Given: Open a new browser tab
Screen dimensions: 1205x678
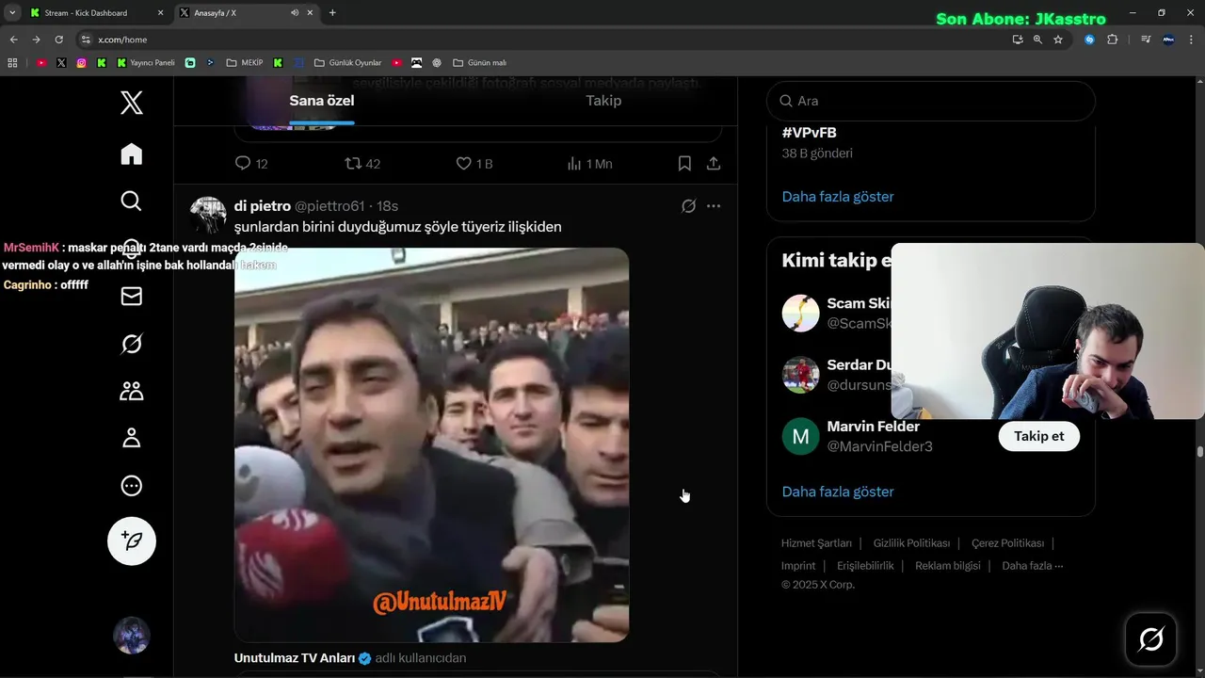Looking at the screenshot, I should 332,13.
